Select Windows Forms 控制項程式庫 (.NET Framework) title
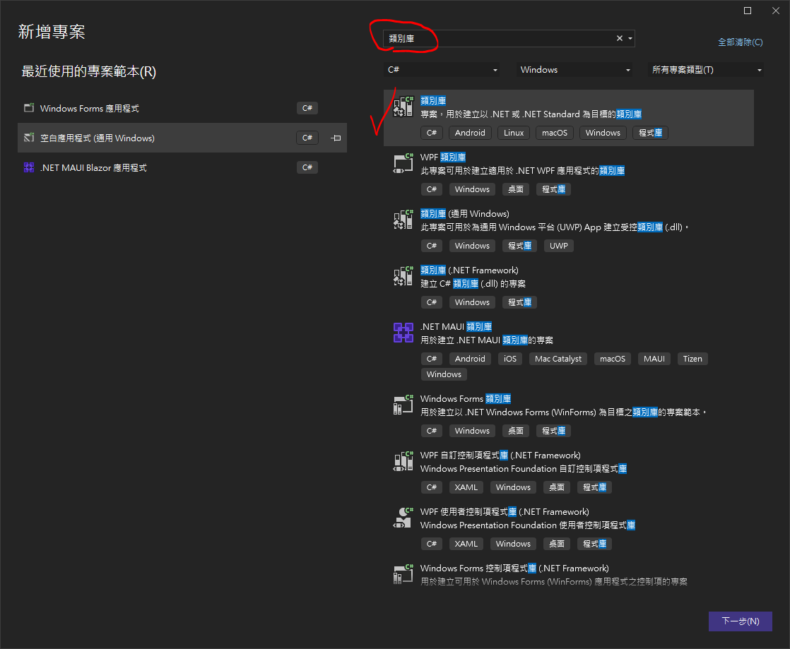Image resolution: width=790 pixels, height=649 pixels. [x=514, y=568]
